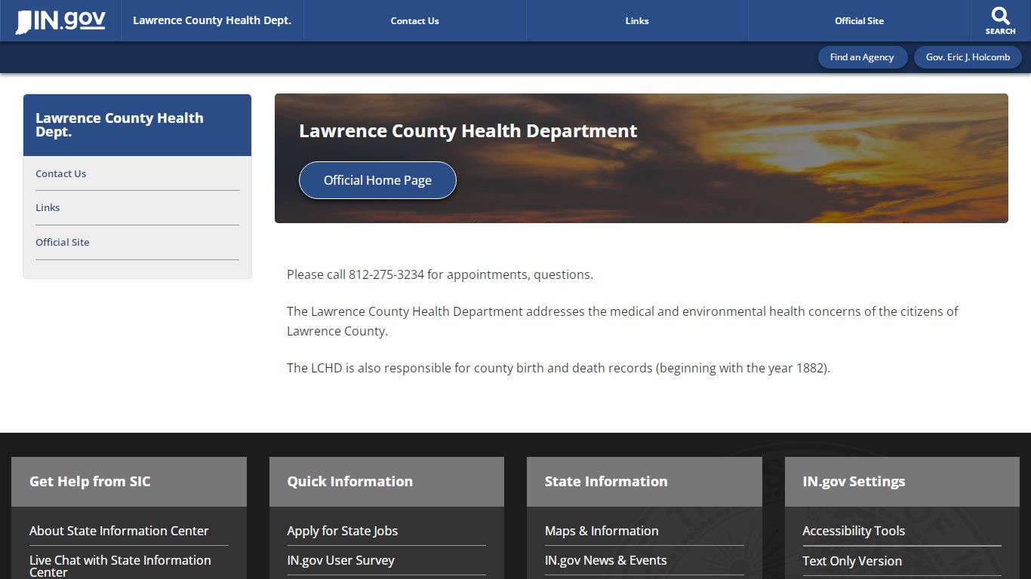Open Maps & Information link
The image size is (1031, 579).
602,531
